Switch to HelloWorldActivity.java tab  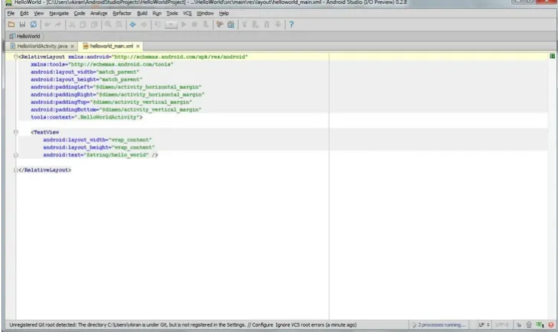42,46
